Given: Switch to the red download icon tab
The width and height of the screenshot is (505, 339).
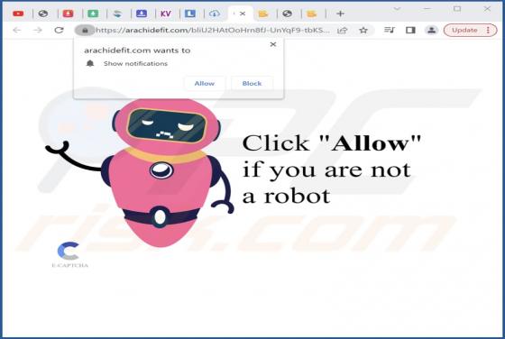Looking at the screenshot, I should pos(68,14).
